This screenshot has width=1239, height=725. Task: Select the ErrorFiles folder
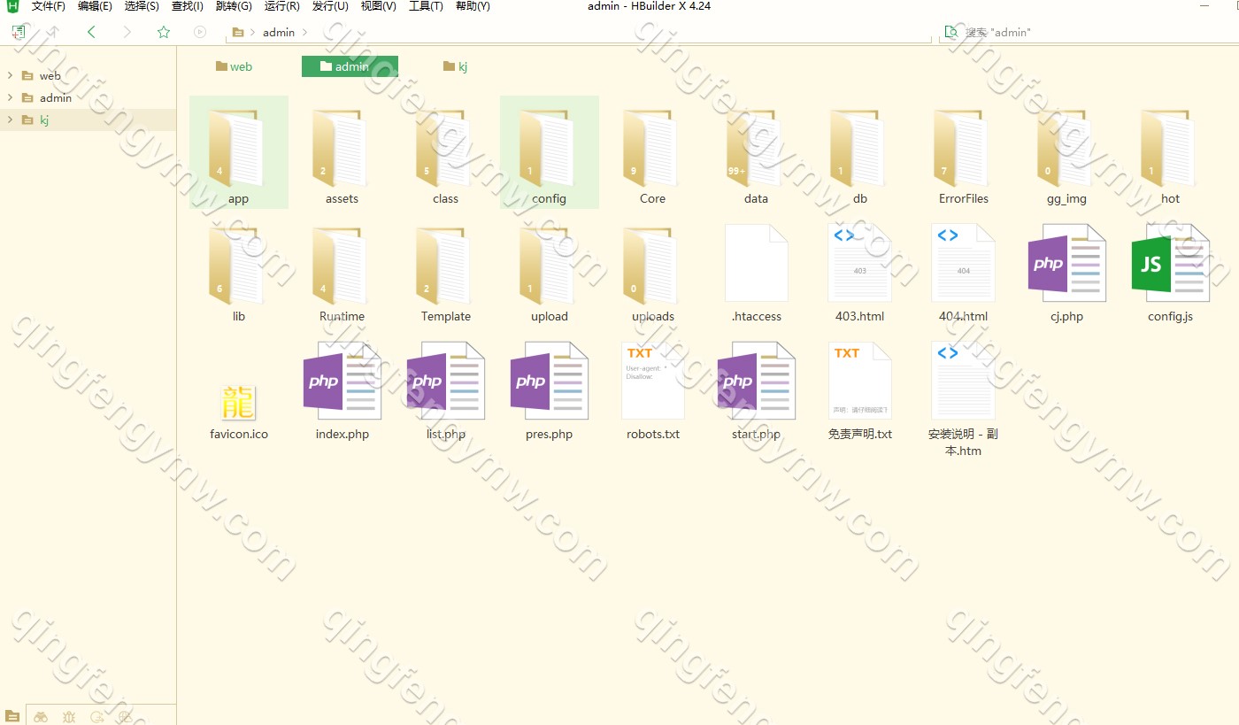pos(964,152)
